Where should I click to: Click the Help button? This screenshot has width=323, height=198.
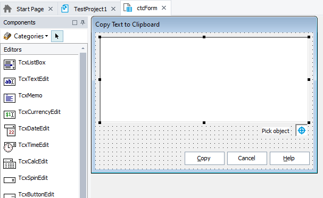[289, 158]
